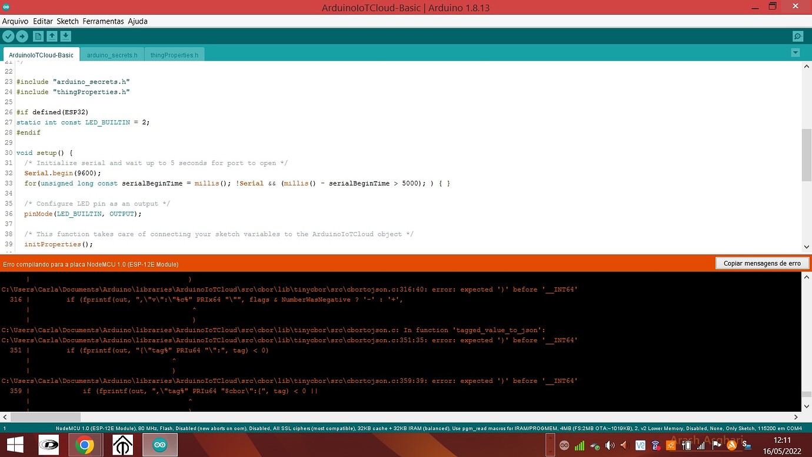Click Copiar mensagens de erro

pyautogui.click(x=762, y=263)
